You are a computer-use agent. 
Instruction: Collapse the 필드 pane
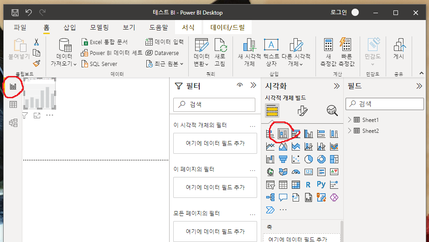click(419, 86)
